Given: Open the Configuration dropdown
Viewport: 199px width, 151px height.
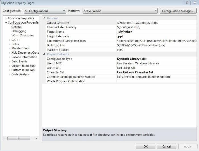Looking at the screenshot, I should pos(45,11).
